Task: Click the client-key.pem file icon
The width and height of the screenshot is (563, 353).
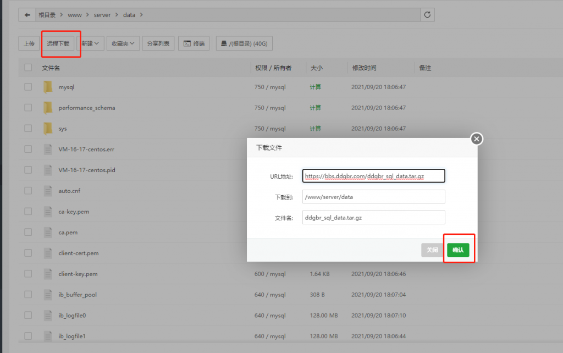Action: [48, 274]
